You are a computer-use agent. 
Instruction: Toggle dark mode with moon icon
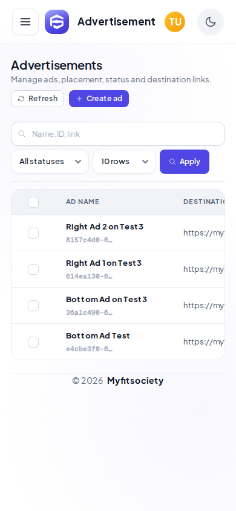coord(211,22)
